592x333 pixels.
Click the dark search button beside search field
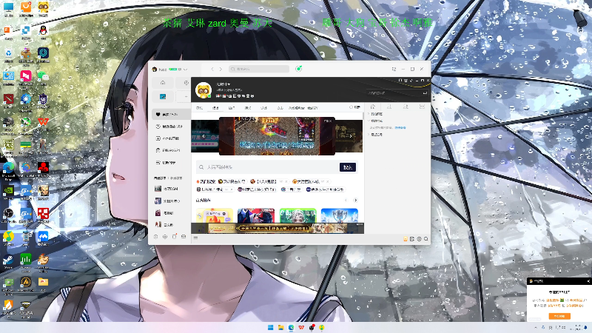point(348,167)
